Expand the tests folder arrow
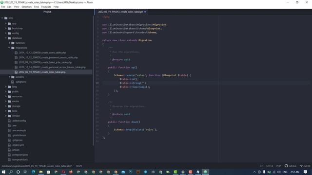 [6, 111]
